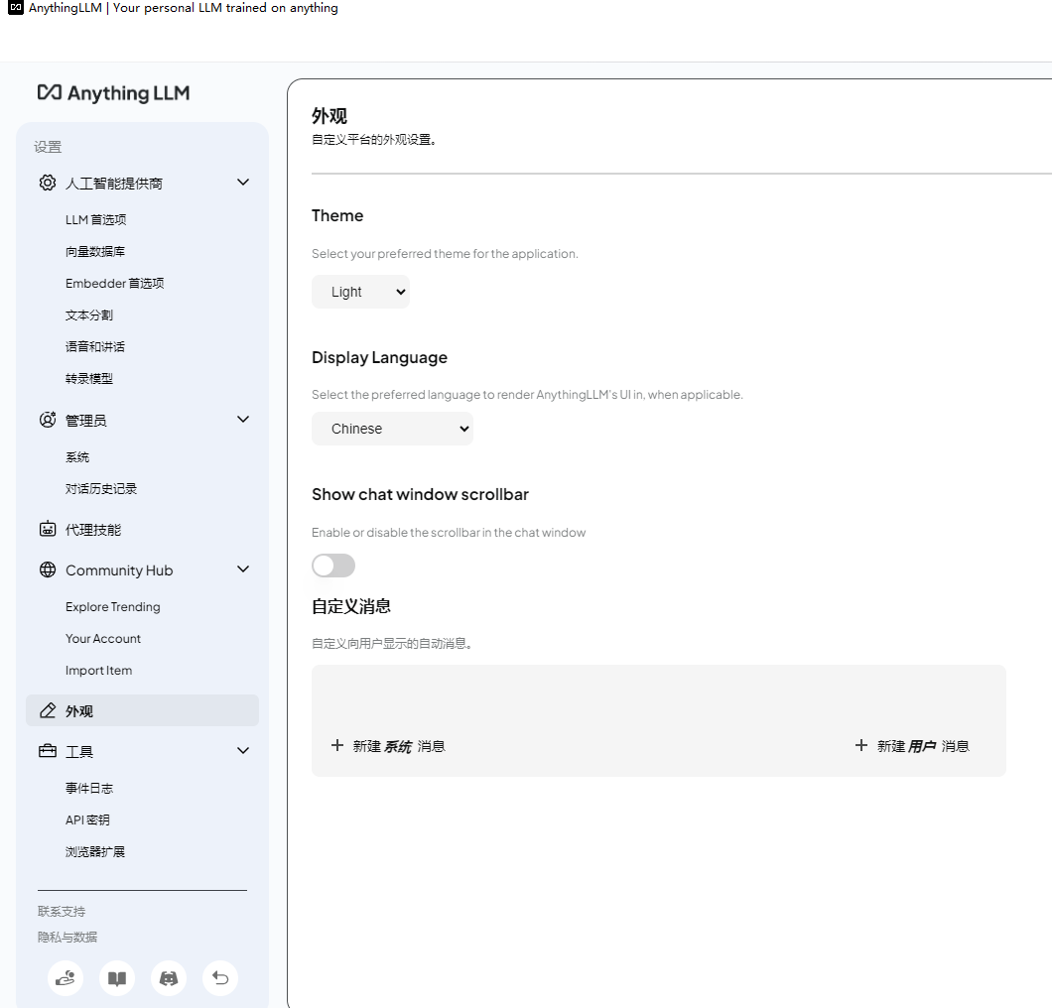
Task: Click the gear icon beside 人工智能提供商
Action: click(47, 183)
